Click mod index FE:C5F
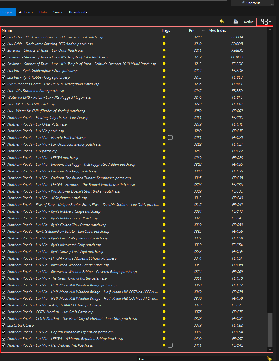 pos(237,258)
